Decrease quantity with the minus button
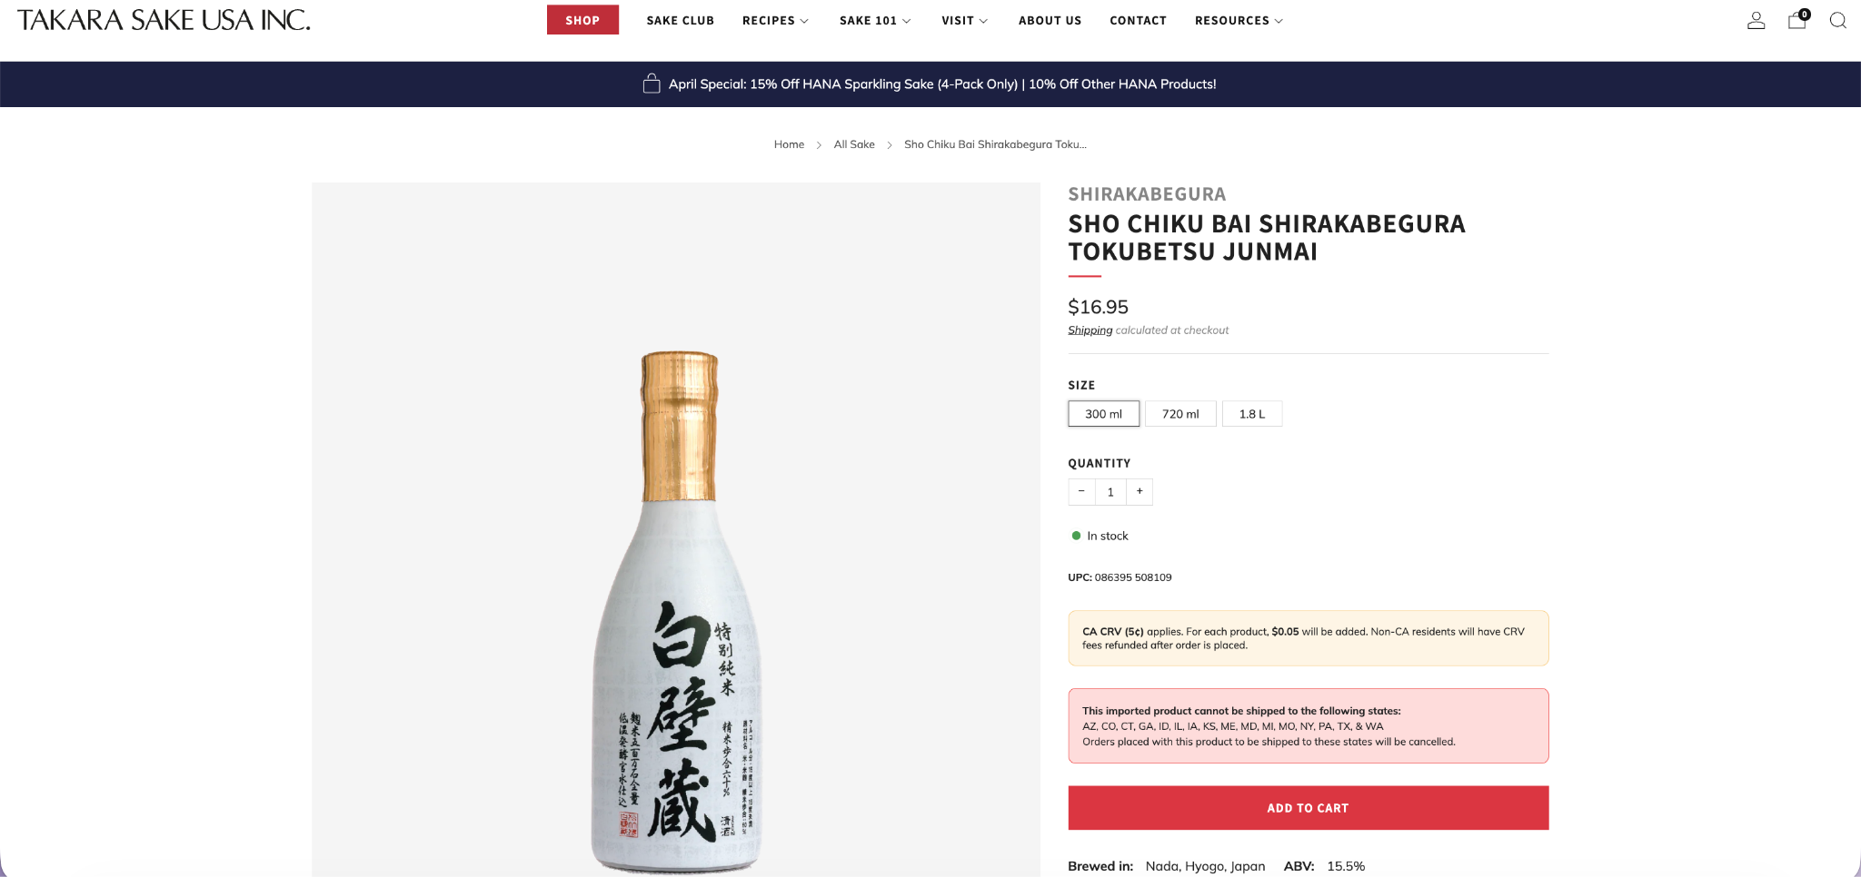Image resolution: width=1861 pixels, height=877 pixels. (1081, 491)
